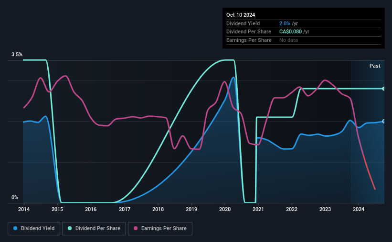Toggle the Earnings Per Share legend button

160,229
